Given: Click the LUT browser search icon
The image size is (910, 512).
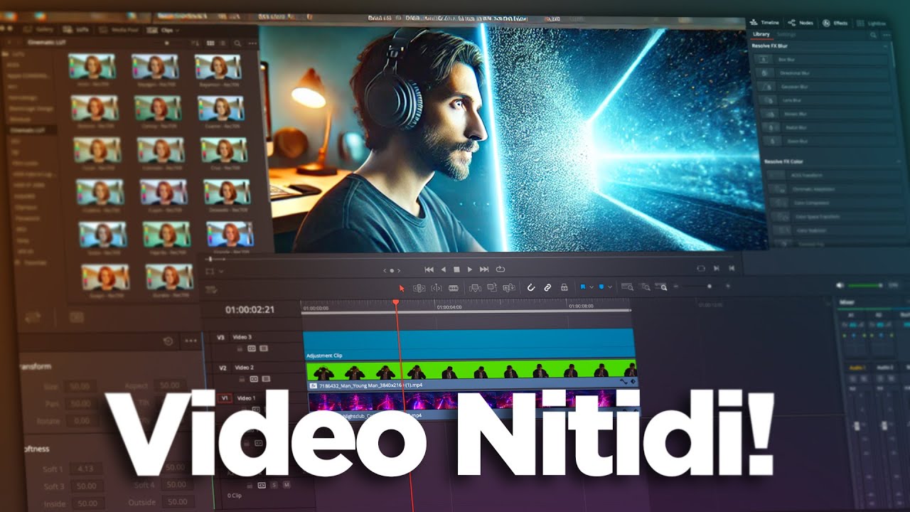Looking at the screenshot, I should (237, 43).
